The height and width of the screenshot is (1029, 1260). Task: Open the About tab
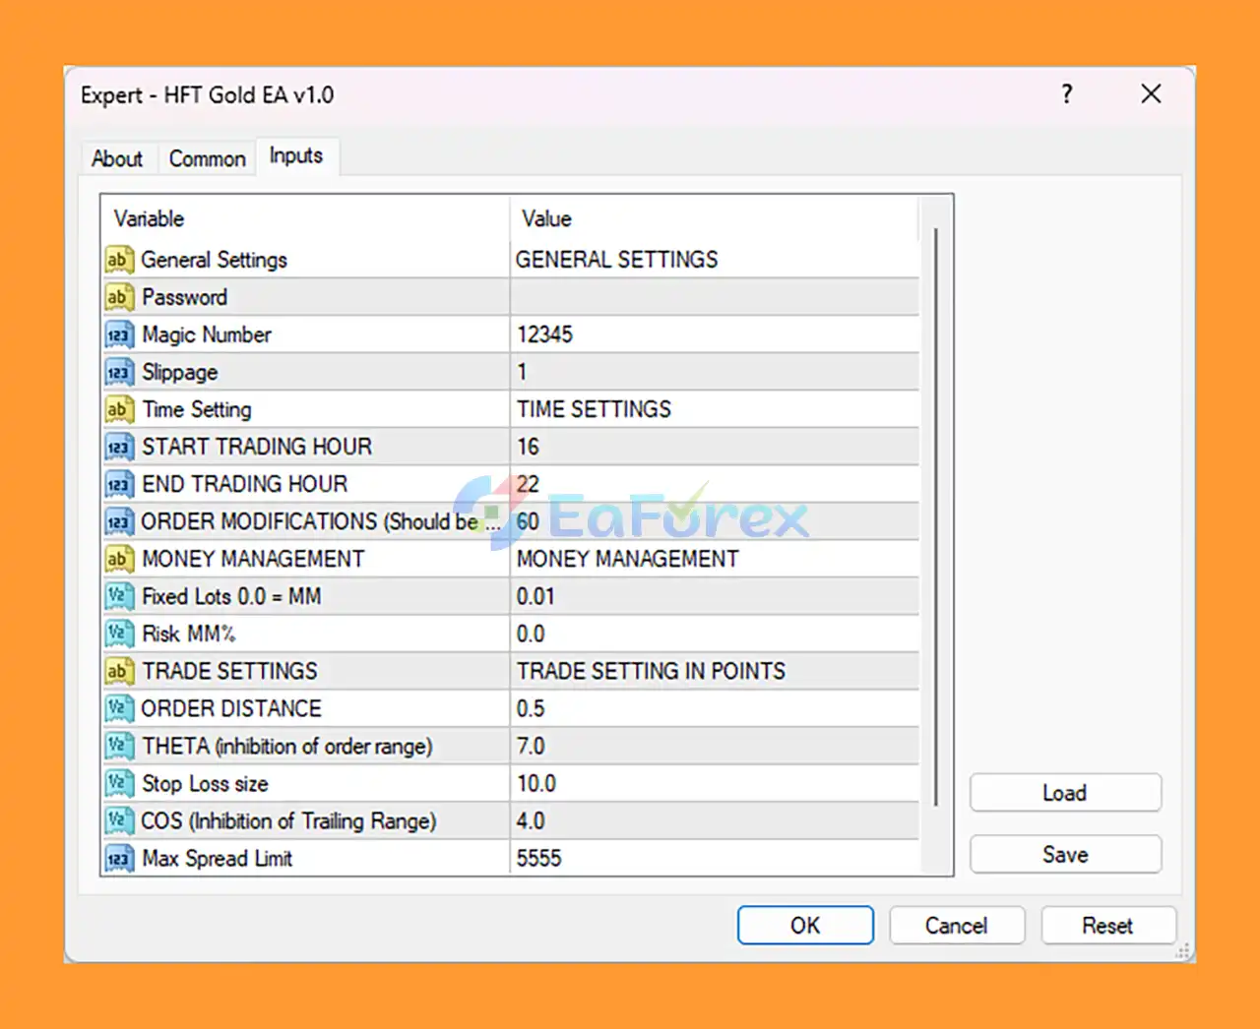pos(117,158)
